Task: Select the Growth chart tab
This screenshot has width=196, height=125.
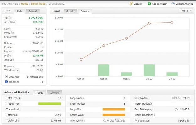Action: [70, 11]
